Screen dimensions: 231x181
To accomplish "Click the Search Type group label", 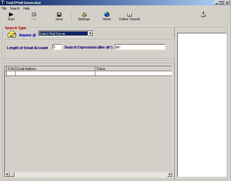I will tap(16, 28).
